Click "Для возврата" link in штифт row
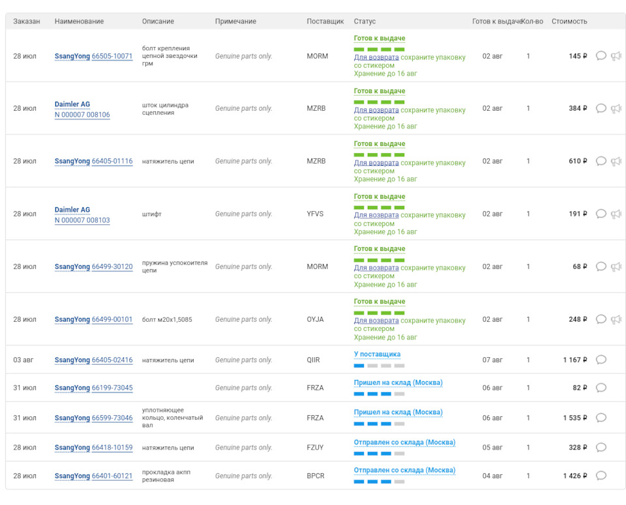Screen dimensions: 626x505 [376, 215]
